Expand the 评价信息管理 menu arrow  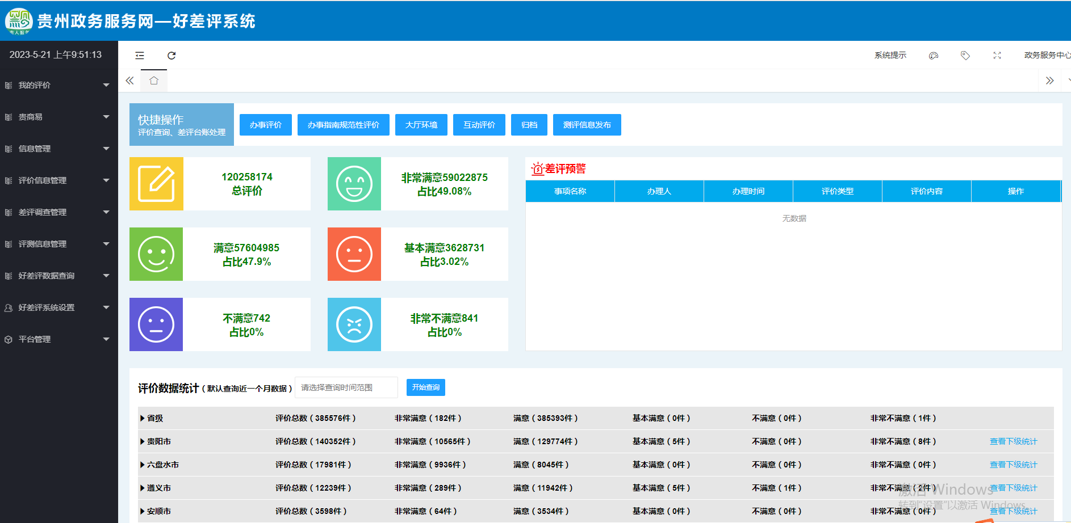(106, 180)
